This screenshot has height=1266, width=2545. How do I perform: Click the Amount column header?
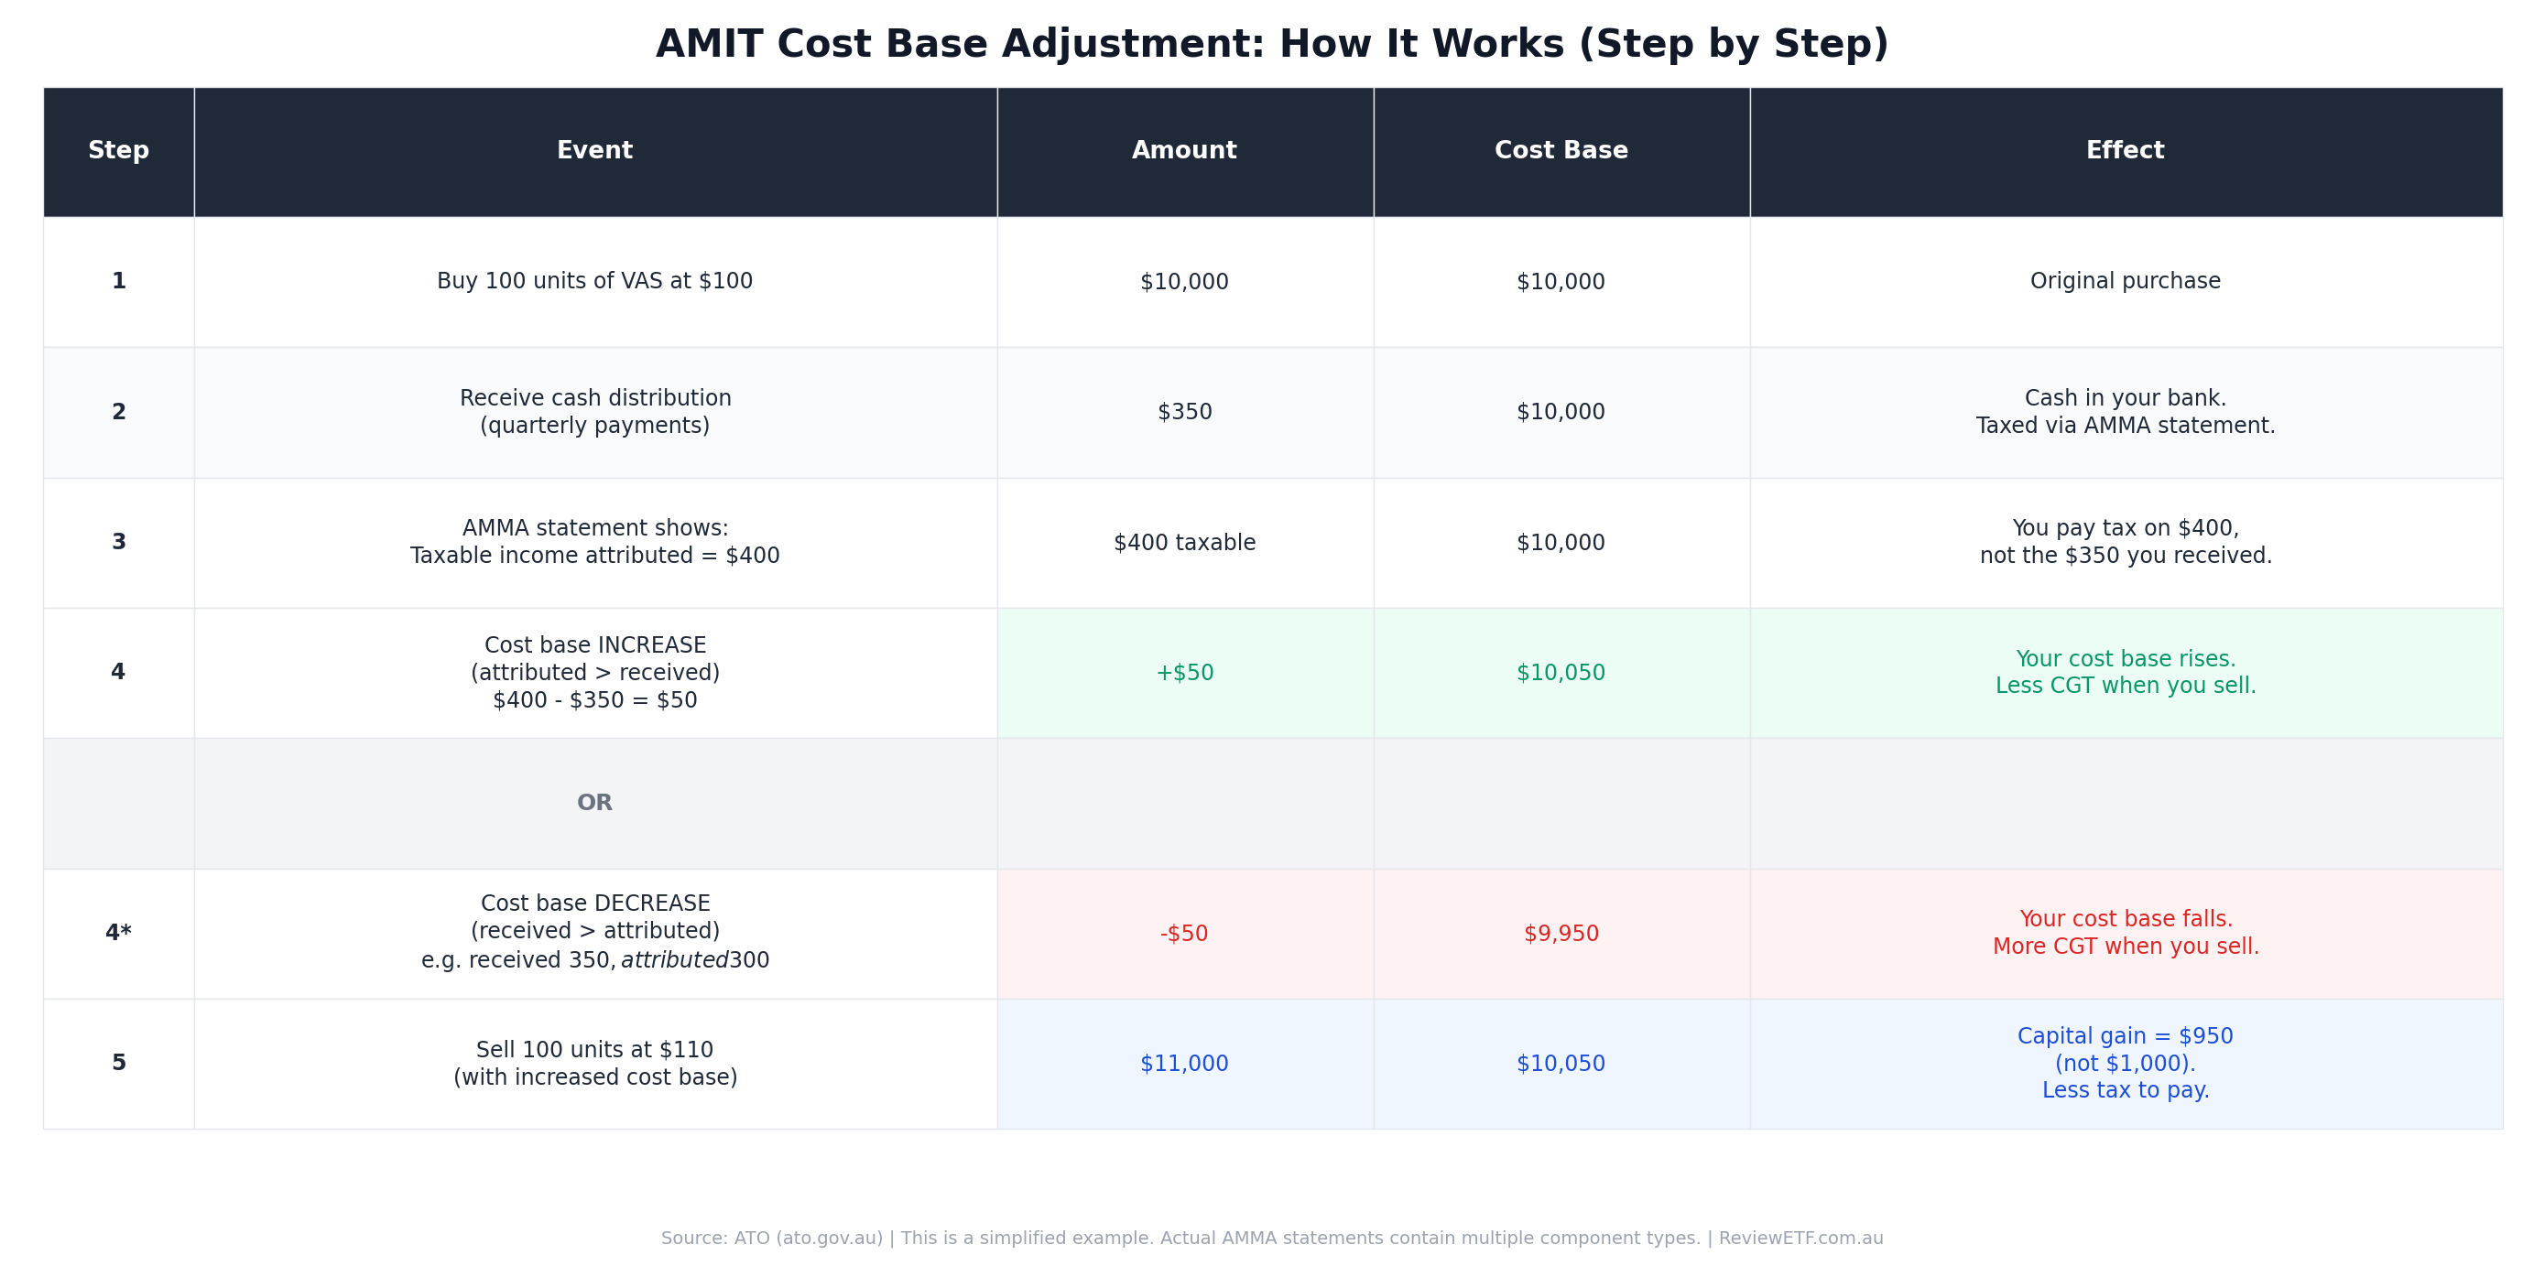point(1183,151)
